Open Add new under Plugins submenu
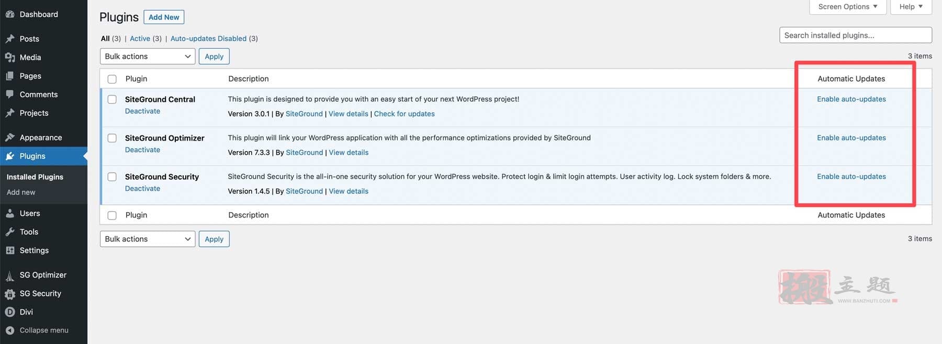This screenshot has width=942, height=344. tap(21, 192)
